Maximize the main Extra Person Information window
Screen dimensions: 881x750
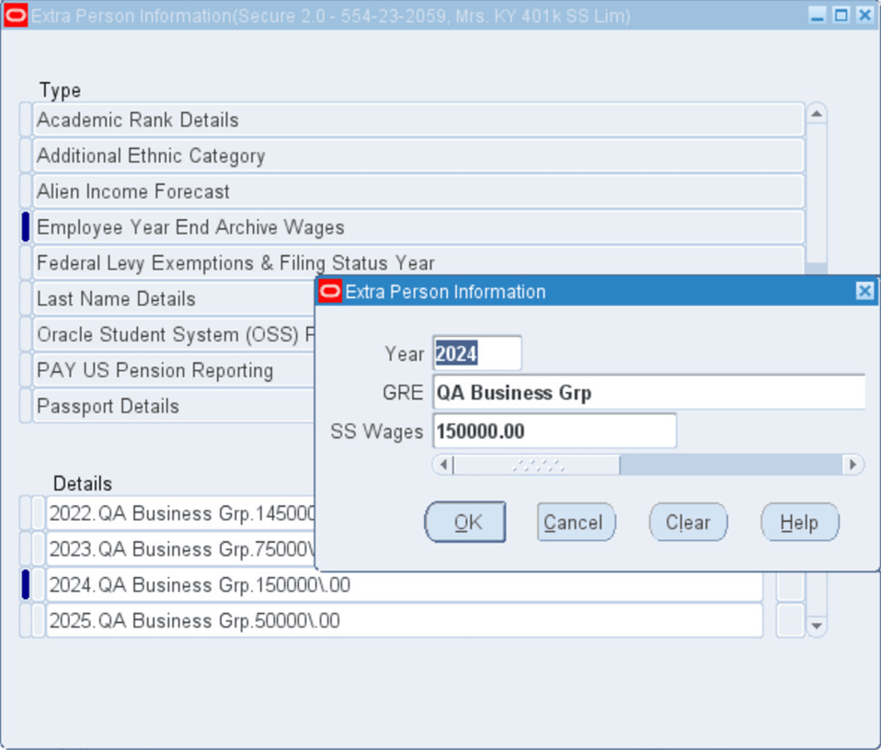tap(841, 15)
